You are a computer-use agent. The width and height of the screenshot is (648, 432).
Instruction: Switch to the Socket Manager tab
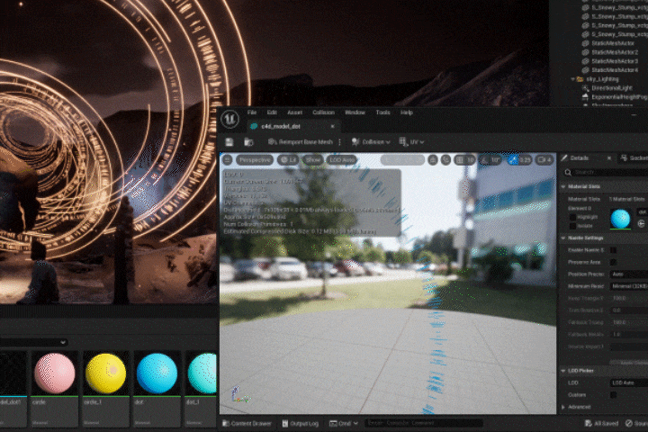(634, 157)
